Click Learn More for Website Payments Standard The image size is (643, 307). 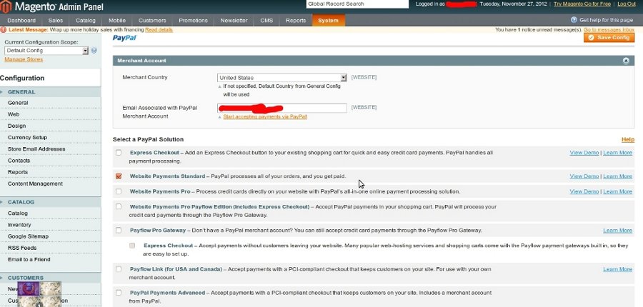pyautogui.click(x=617, y=176)
